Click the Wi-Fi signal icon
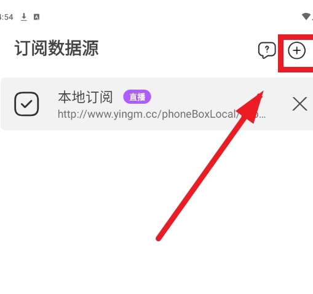 [x=306, y=17]
